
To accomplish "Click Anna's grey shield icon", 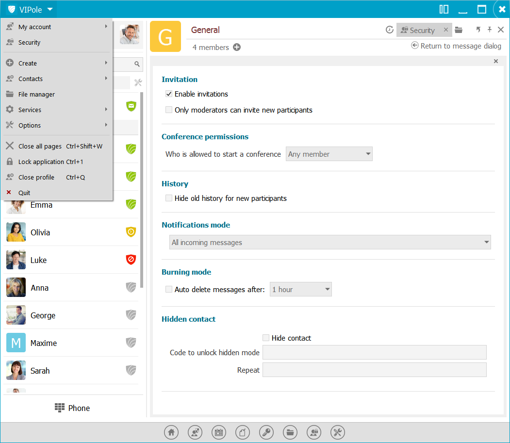I will [131, 287].
